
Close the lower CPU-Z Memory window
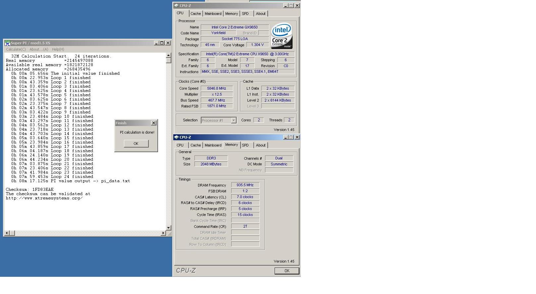(297, 137)
